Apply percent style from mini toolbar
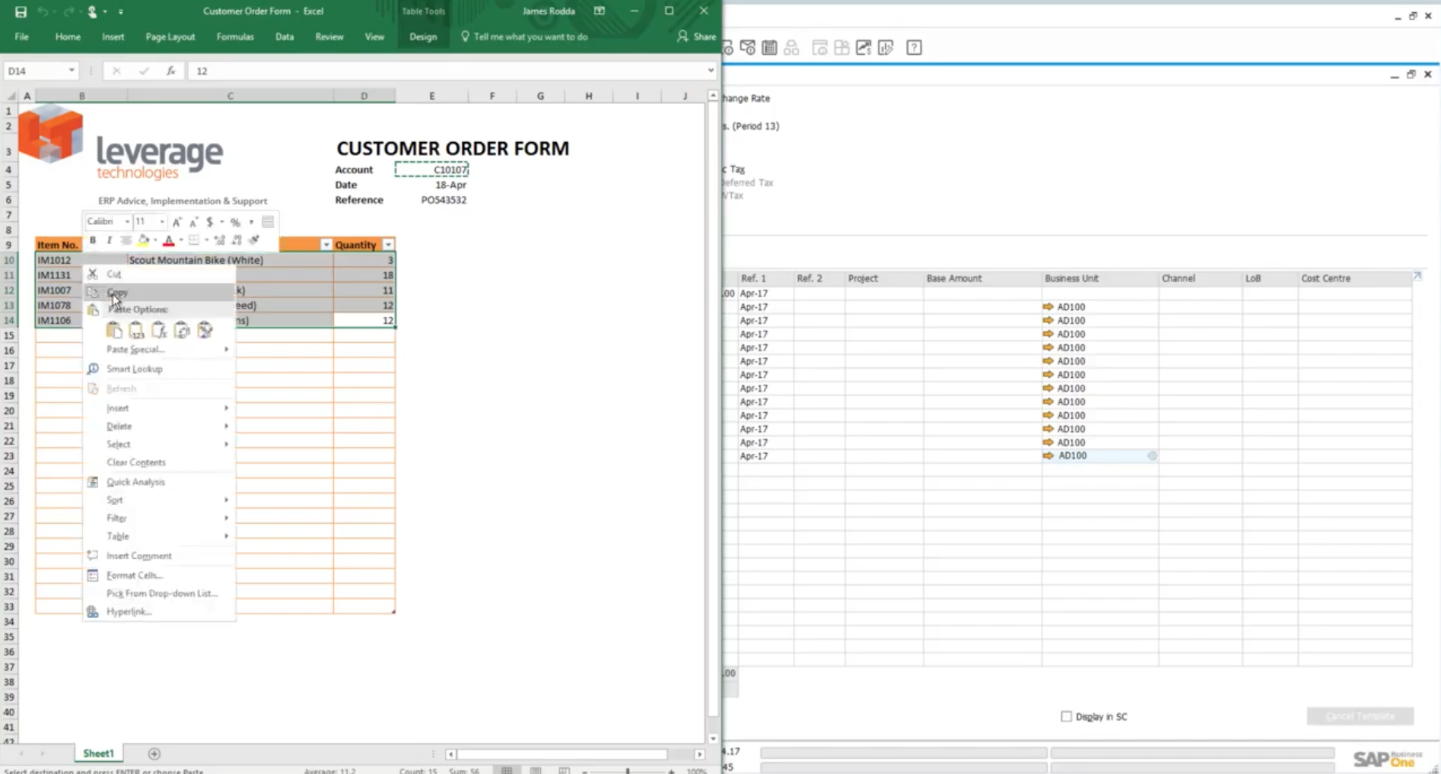 click(235, 222)
